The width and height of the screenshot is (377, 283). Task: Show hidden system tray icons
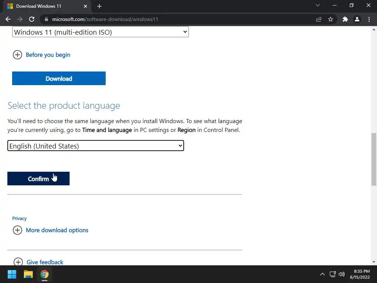tap(323, 274)
